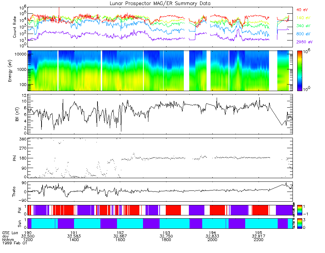Click the 'GSE Lon' axis row label
Image resolution: width=325 pixels, height=253 pixels.
click(x=10, y=233)
